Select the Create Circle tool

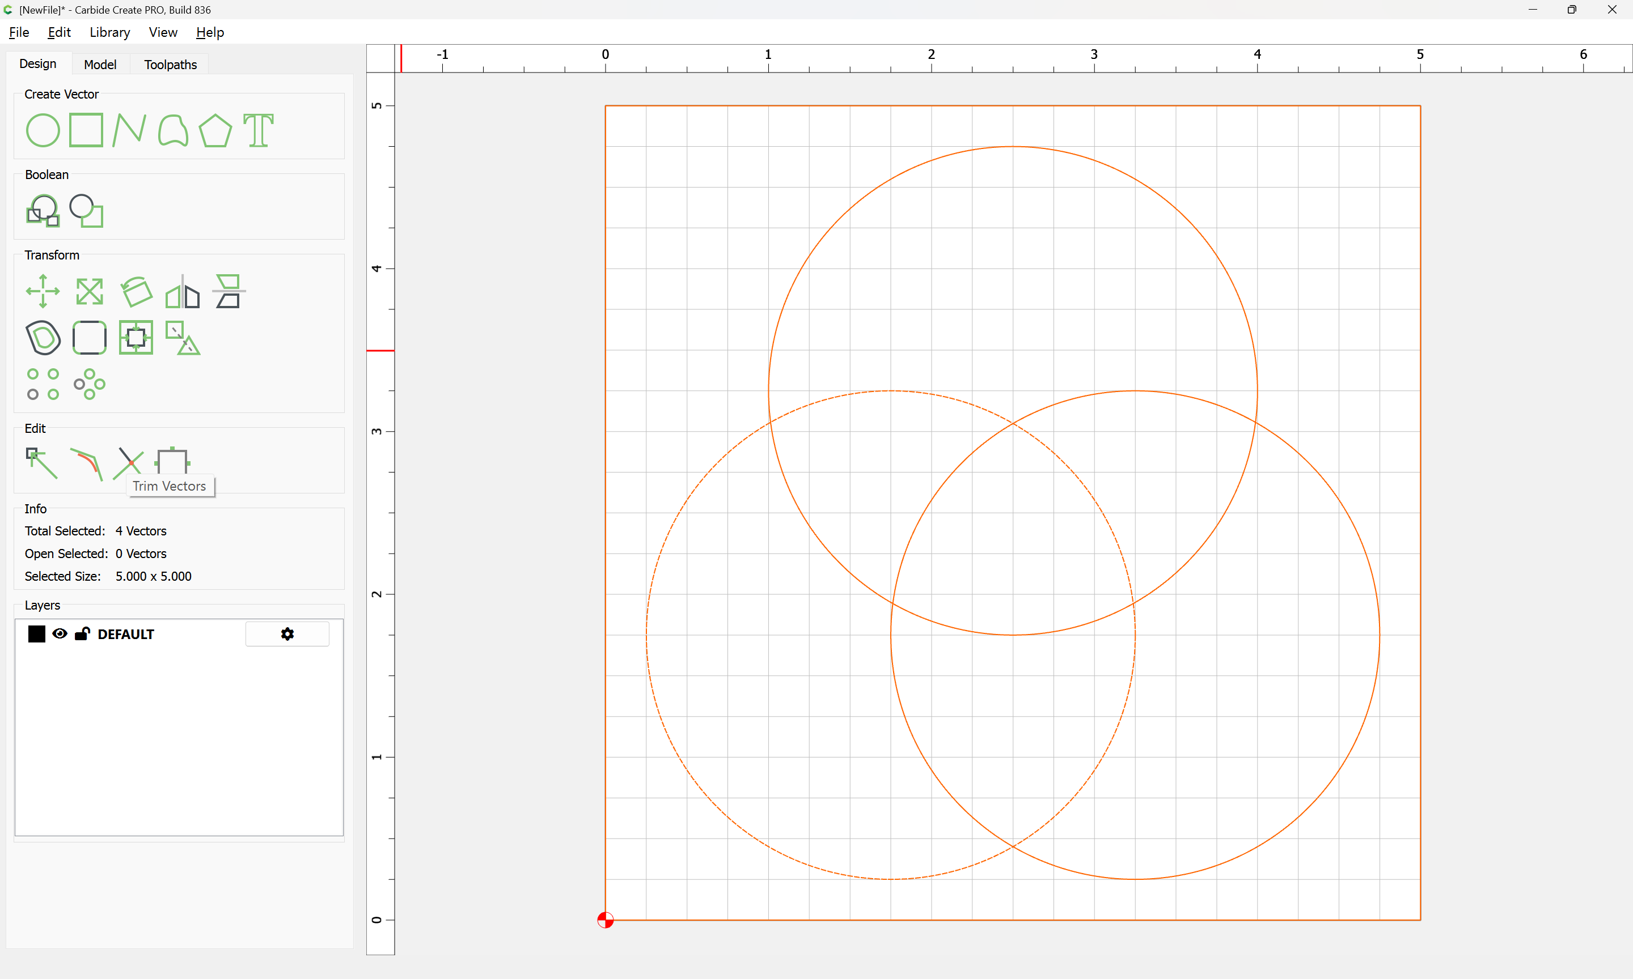[43, 130]
